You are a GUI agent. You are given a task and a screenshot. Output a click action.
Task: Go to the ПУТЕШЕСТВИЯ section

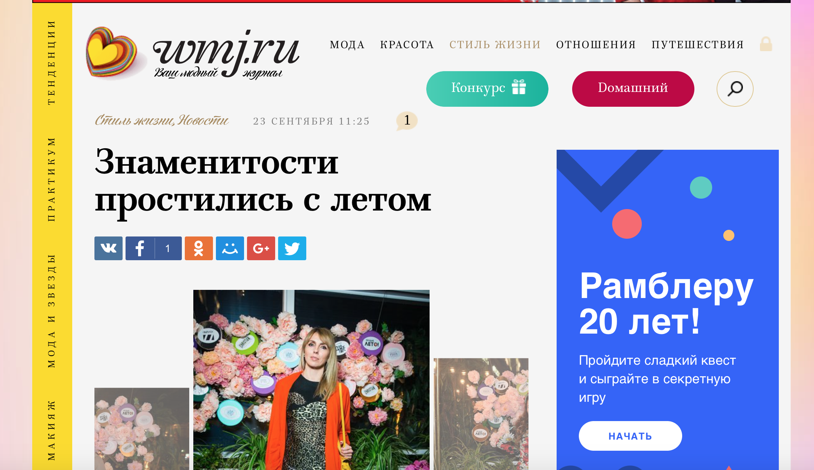698,45
